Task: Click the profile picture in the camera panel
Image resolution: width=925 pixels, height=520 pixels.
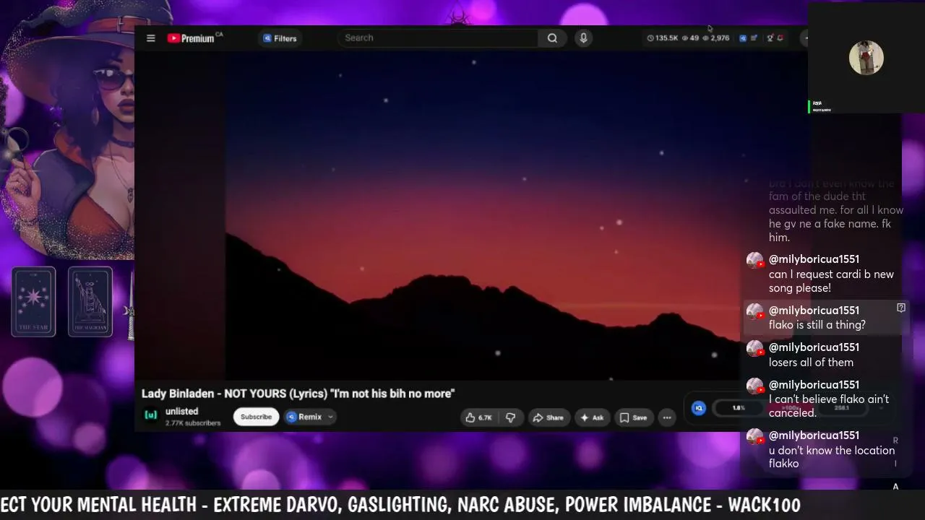Action: point(866,58)
